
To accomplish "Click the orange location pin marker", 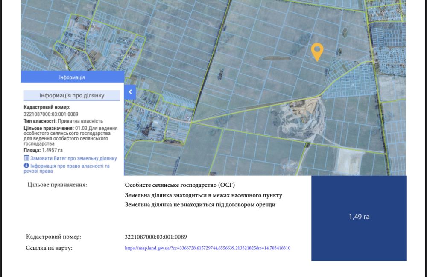I will [x=317, y=52].
